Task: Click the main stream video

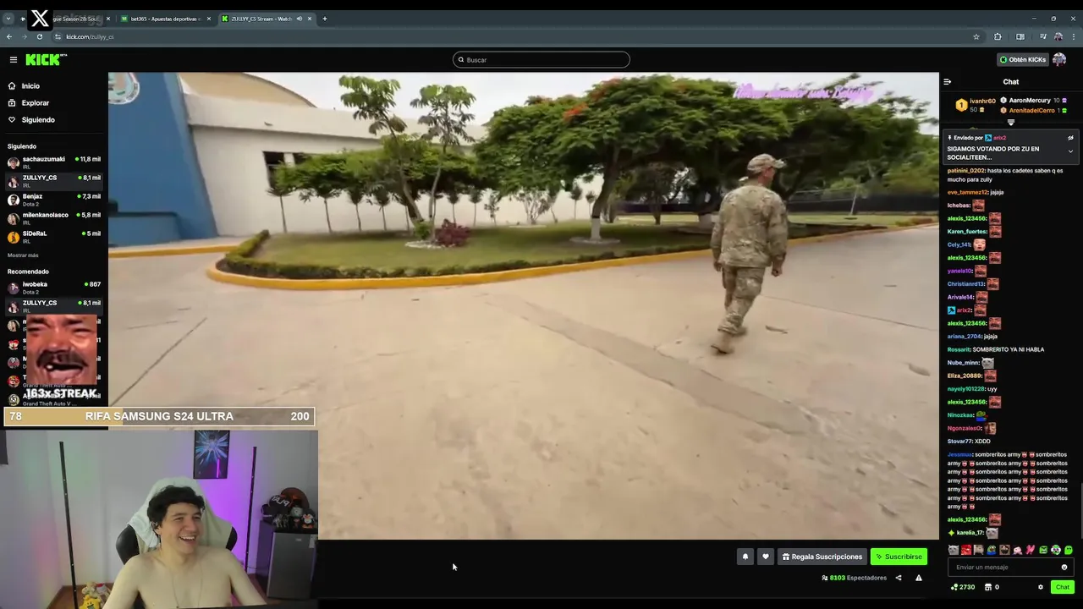Action: click(523, 305)
